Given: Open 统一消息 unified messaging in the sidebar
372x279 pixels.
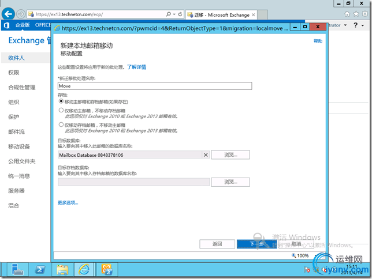Looking at the screenshot, I should pos(19,176).
